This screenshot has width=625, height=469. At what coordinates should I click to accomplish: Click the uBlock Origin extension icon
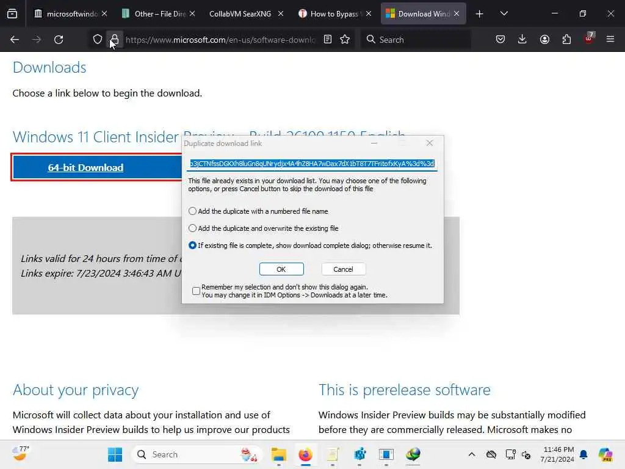[589, 38]
